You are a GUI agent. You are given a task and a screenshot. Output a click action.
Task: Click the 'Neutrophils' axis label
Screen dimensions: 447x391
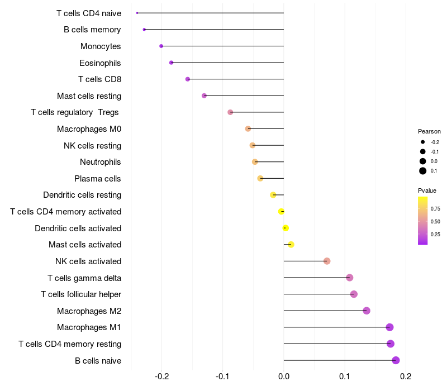click(x=101, y=162)
